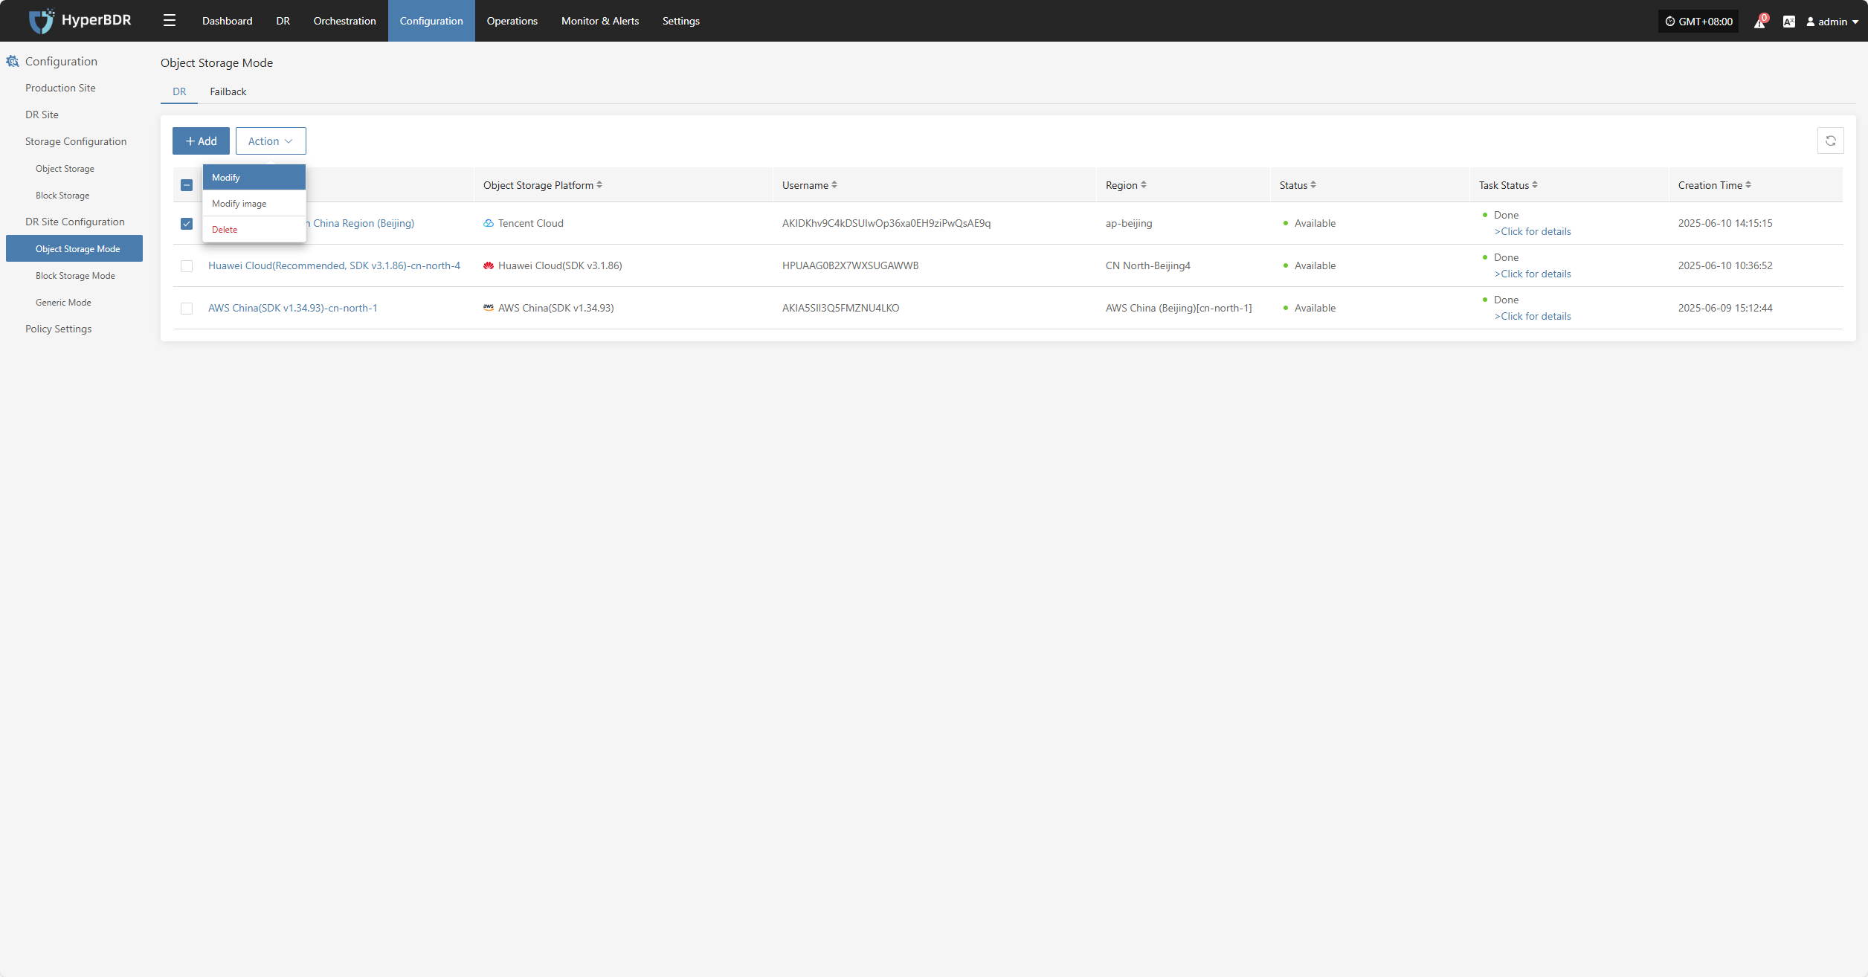Open Tencent row Click for details link
1868x977 pixels.
pos(1533,231)
